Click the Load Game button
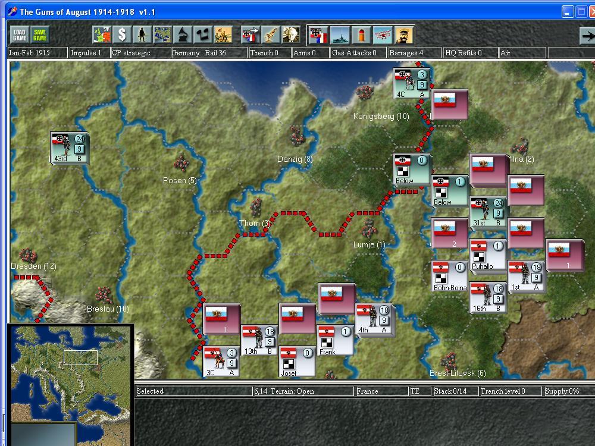 [x=20, y=35]
